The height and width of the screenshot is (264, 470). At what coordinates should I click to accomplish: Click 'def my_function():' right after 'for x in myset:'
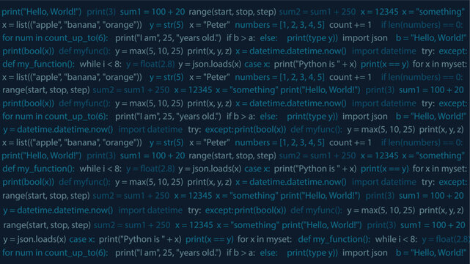coord(334,239)
